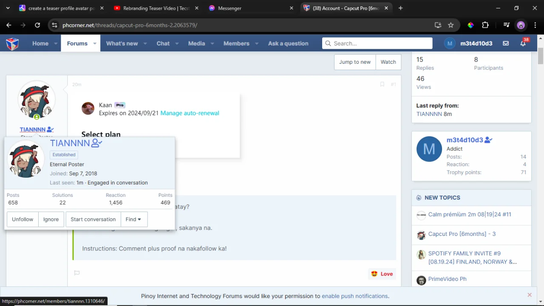Click TIANNNN's avatar in the popup card
Image resolution: width=544 pixels, height=306 pixels.
tap(26, 159)
